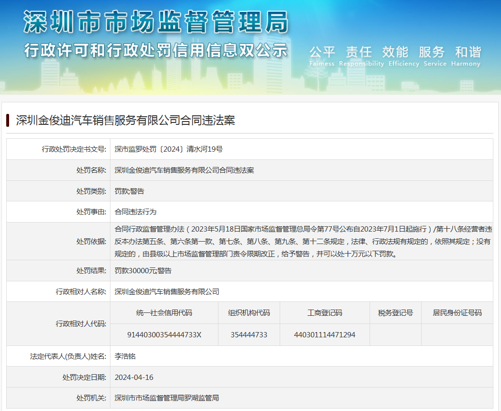Click the 行政许可和行政处罚信用信息双公示 subtitle
Screen dimensions: 501x411
[x=156, y=51]
